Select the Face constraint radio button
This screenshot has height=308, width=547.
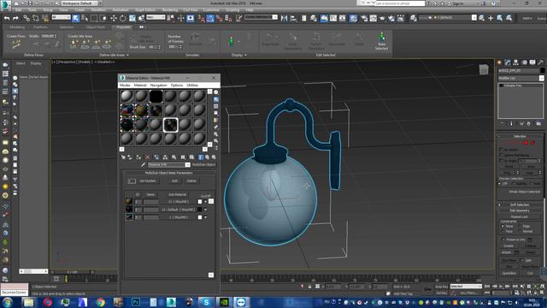tap(503, 231)
